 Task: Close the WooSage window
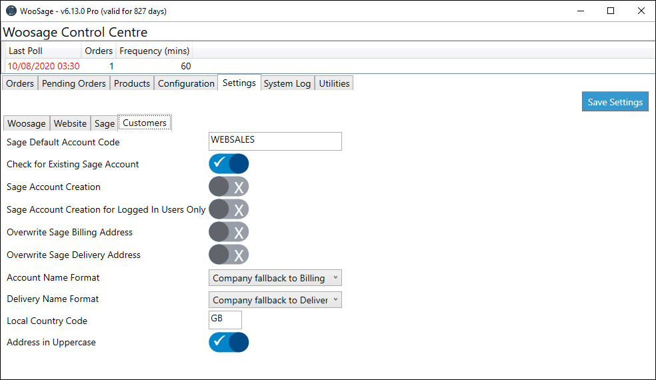[641, 11]
